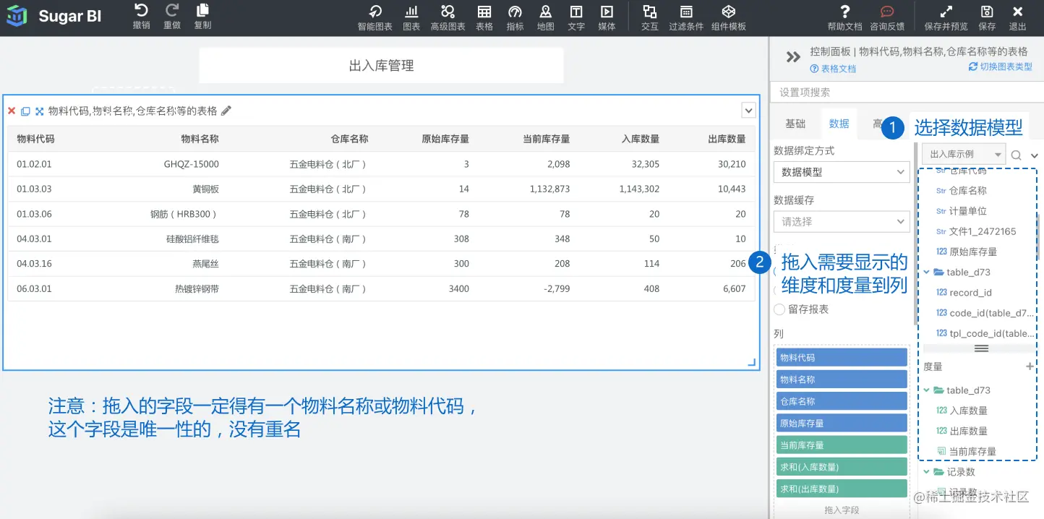Click the 物料名称 column field chip

tap(842, 379)
